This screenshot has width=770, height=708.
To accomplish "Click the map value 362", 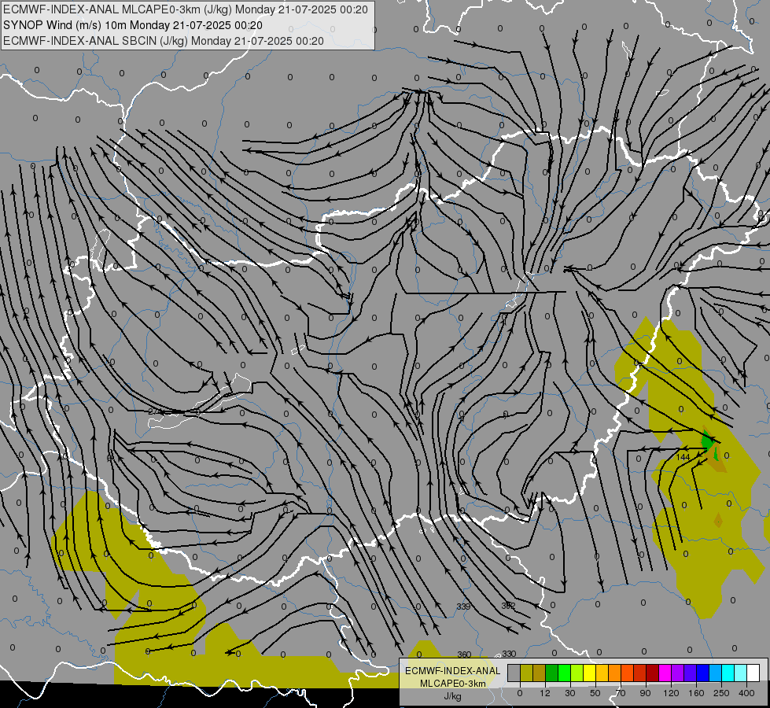I will pos(508,606).
